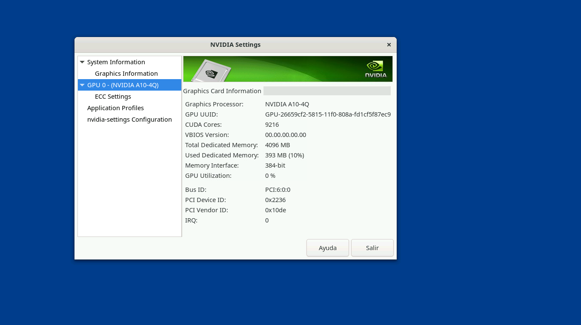Click the CUDA Cores value 9216
Image resolution: width=581 pixels, height=325 pixels.
point(272,125)
